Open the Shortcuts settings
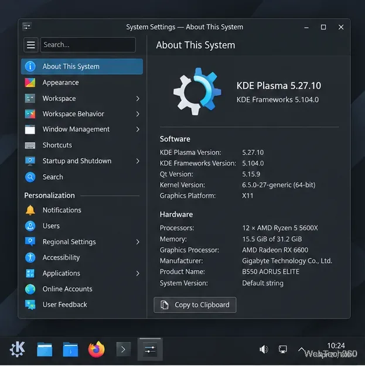Image resolution: width=365 pixels, height=366 pixels. (82, 145)
